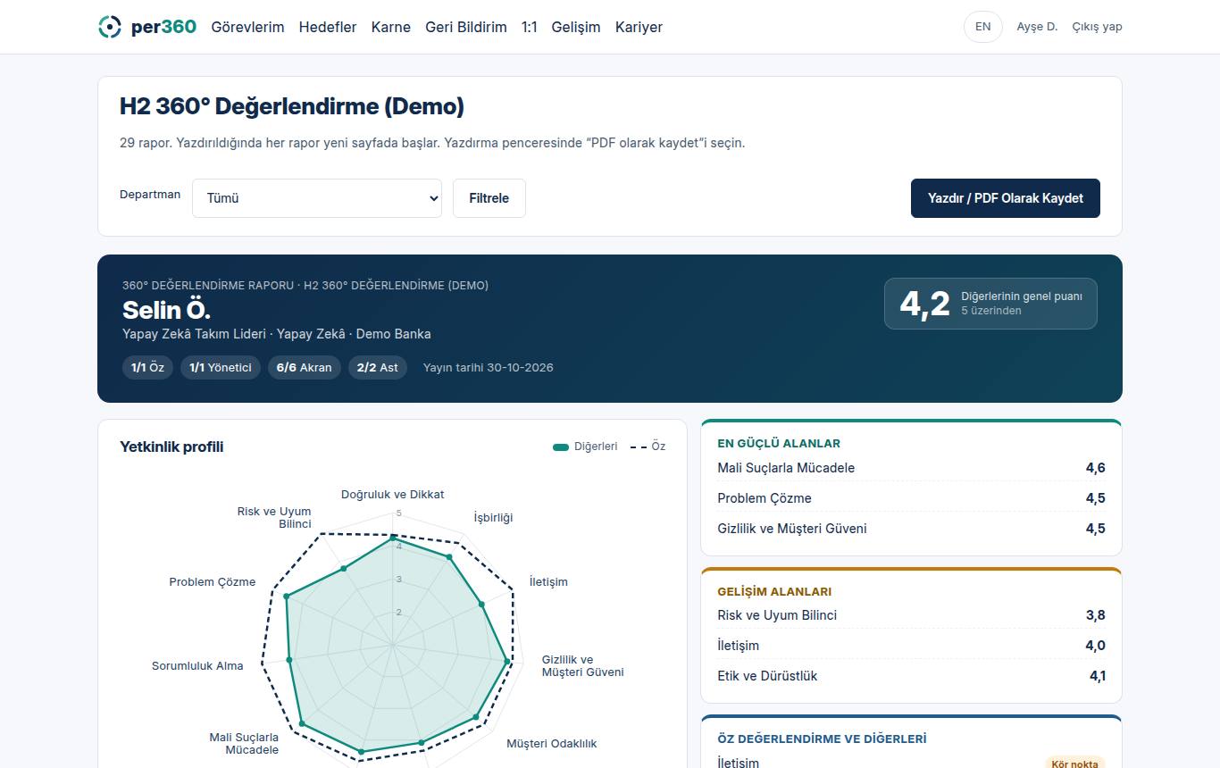Image resolution: width=1220 pixels, height=768 pixels.
Task: Open the 1:1 page
Action: (x=530, y=27)
